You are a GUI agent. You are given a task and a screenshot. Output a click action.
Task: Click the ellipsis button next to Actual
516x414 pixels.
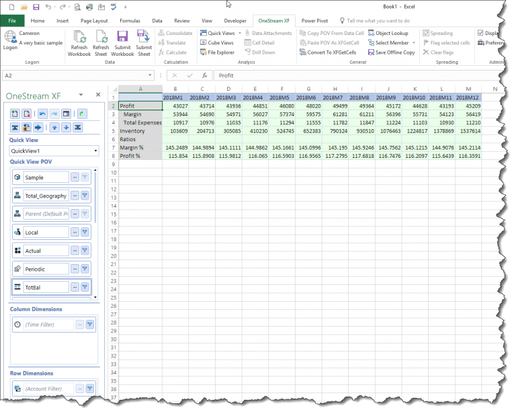click(75, 251)
